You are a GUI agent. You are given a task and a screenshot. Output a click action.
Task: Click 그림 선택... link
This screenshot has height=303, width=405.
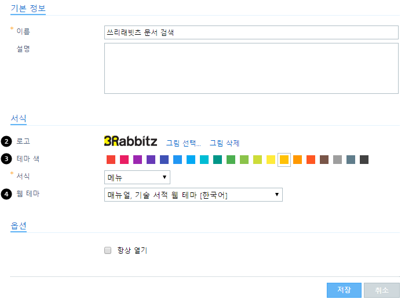(x=183, y=143)
